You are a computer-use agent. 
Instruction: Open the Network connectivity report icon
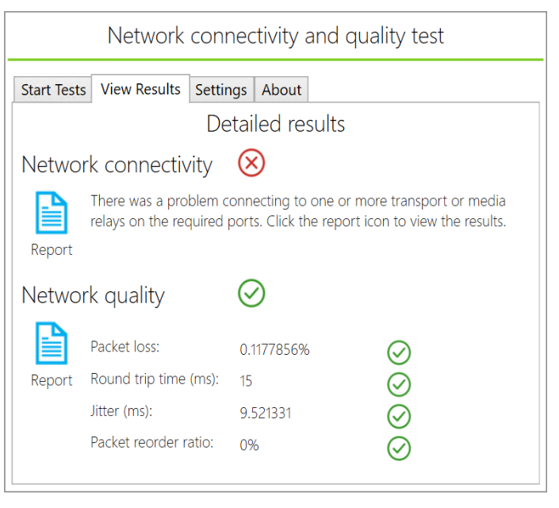[52, 213]
